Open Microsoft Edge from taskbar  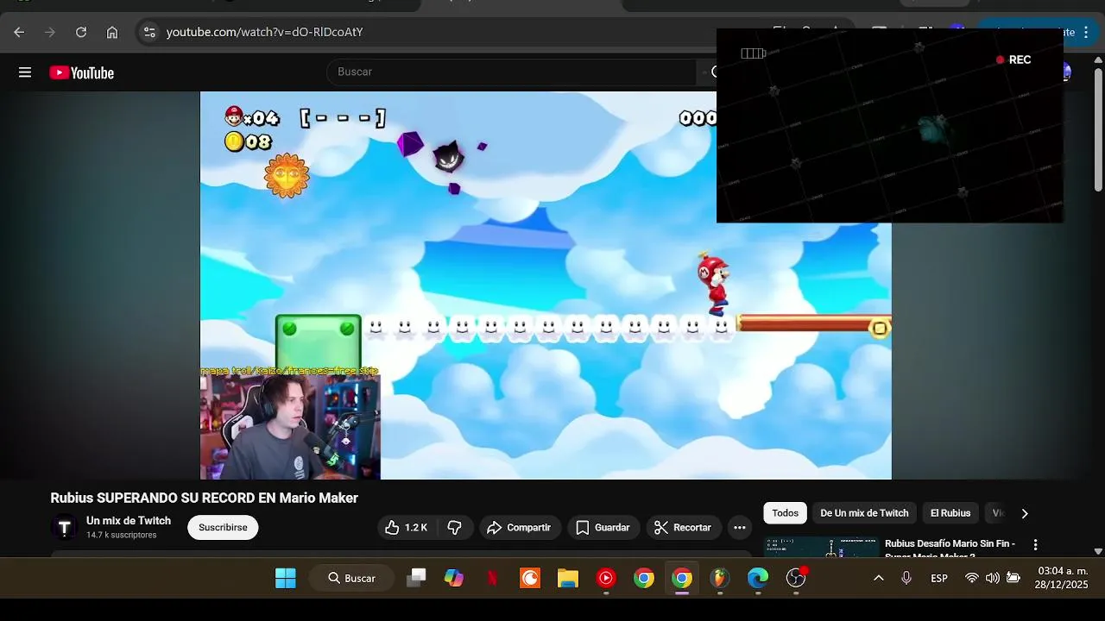pyautogui.click(x=758, y=578)
